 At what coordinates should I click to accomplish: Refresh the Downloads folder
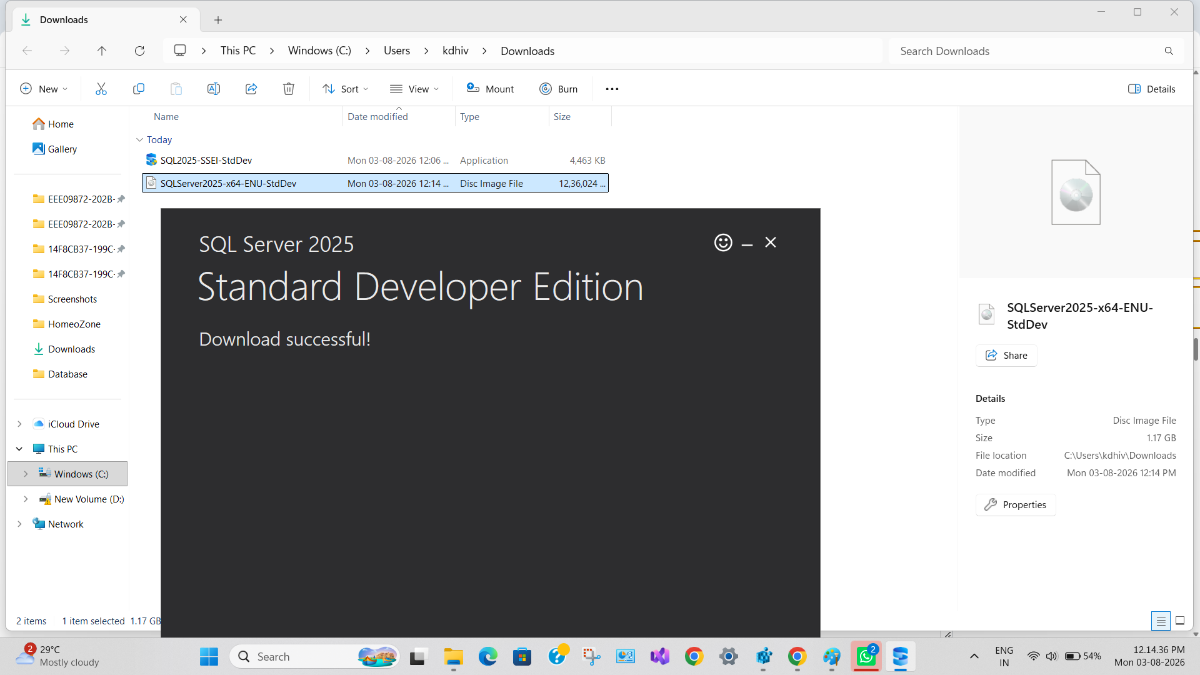pos(140,51)
